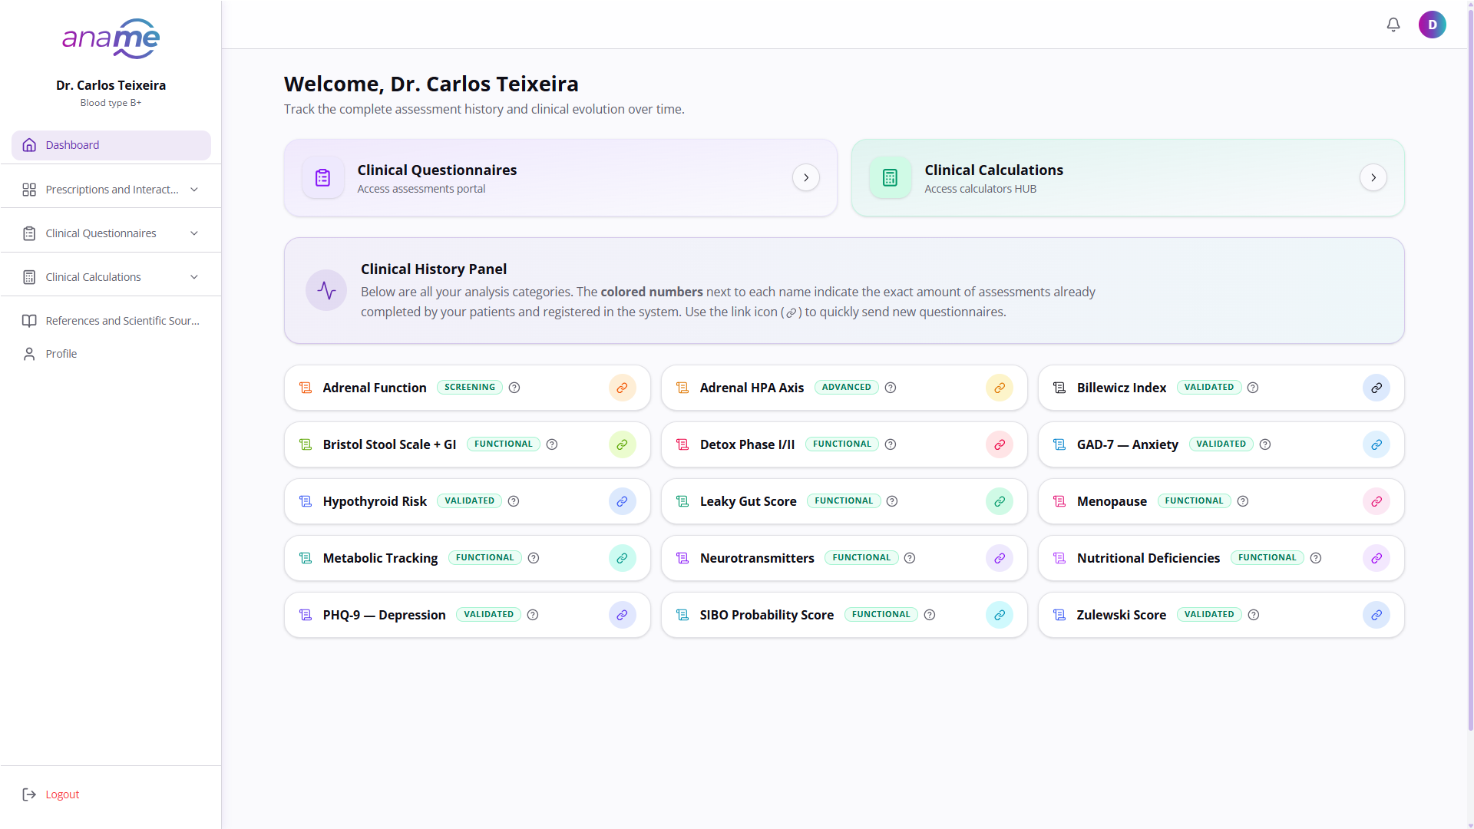Click the Nutritional Deficiencies title
This screenshot has width=1474, height=829.
pos(1148,558)
